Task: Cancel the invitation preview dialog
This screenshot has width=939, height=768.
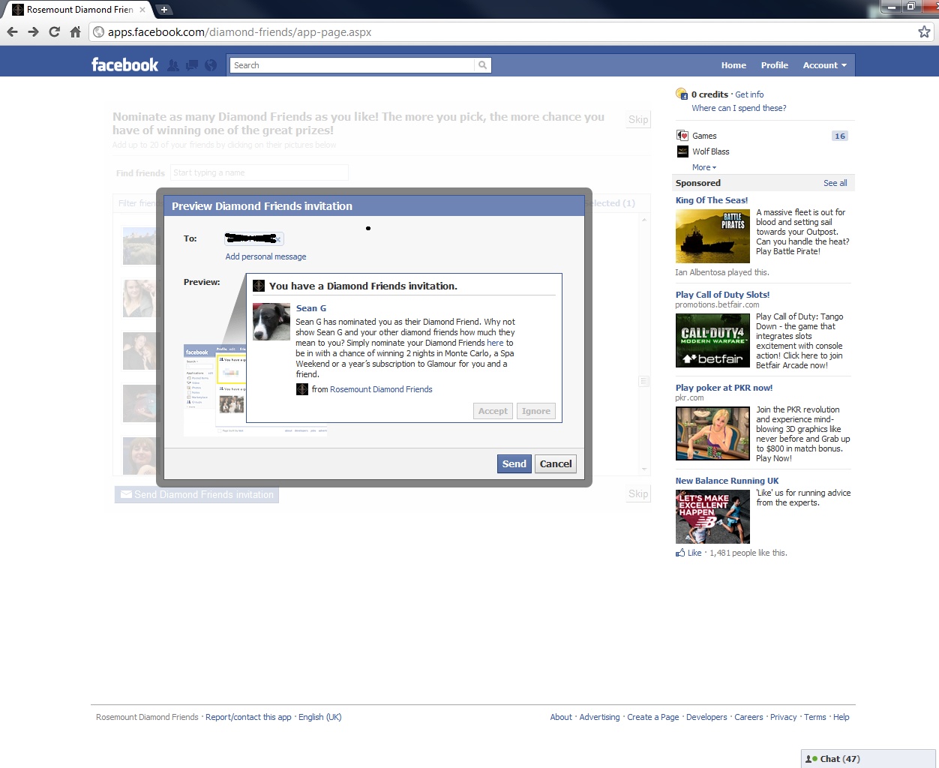Action: click(x=556, y=463)
